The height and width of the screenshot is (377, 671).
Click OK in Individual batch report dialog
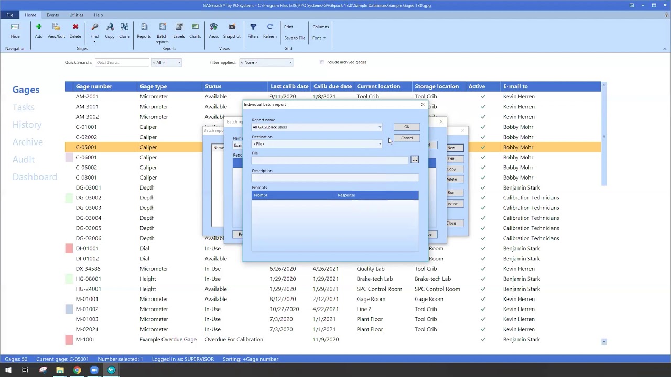tap(406, 127)
